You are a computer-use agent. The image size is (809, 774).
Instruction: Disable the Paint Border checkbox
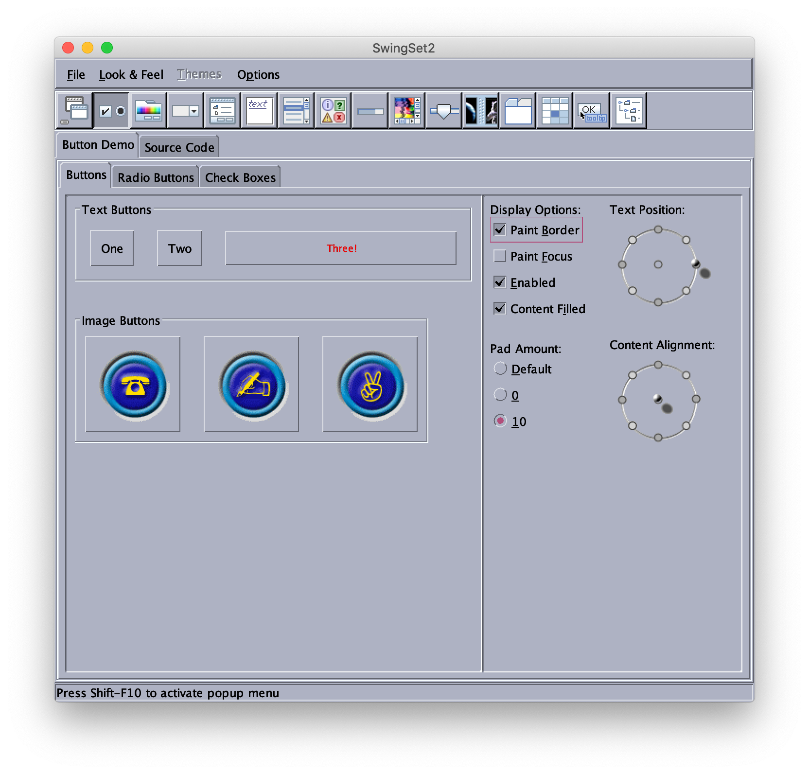click(x=500, y=230)
